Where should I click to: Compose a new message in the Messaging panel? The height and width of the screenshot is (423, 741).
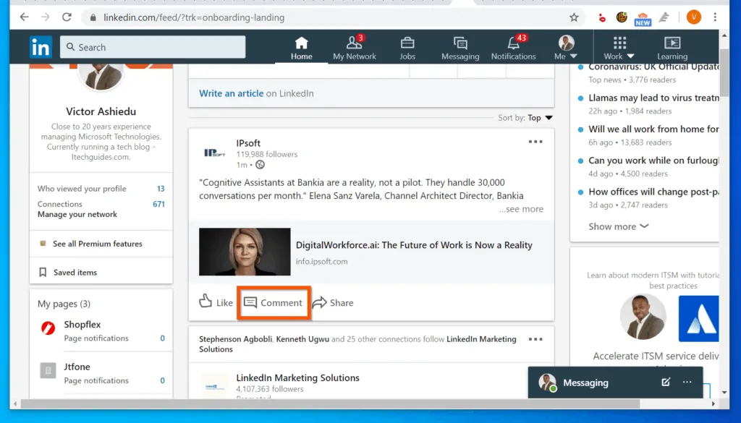tap(665, 383)
